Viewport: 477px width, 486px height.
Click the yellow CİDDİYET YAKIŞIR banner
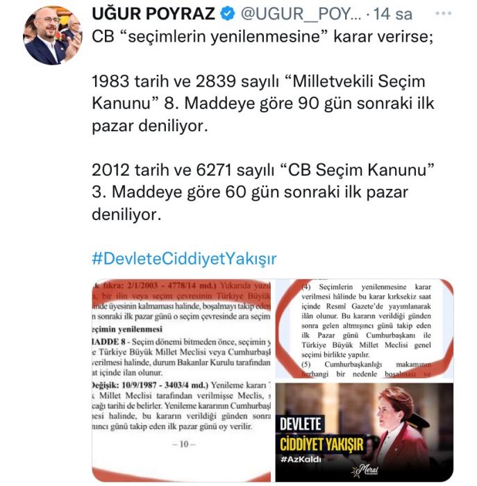321,444
